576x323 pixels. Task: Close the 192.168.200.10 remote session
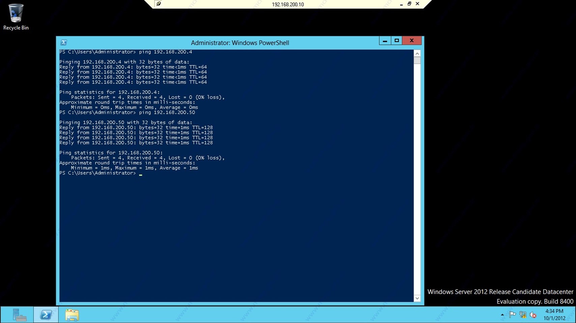click(417, 4)
